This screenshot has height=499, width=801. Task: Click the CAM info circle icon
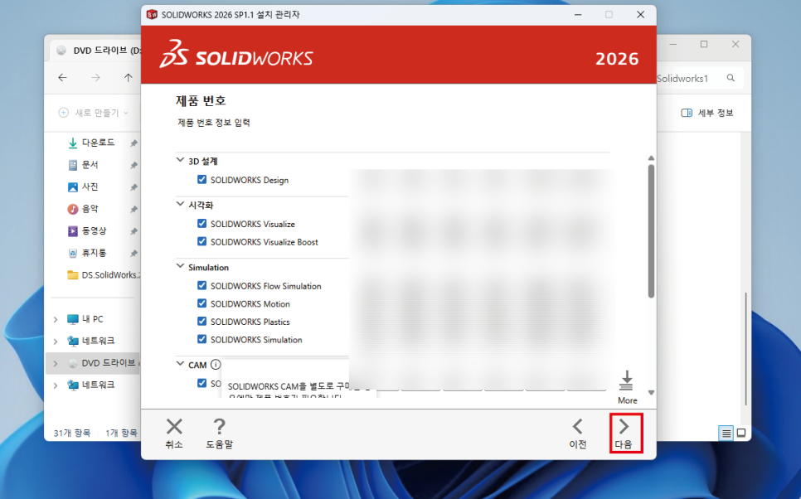(x=216, y=364)
